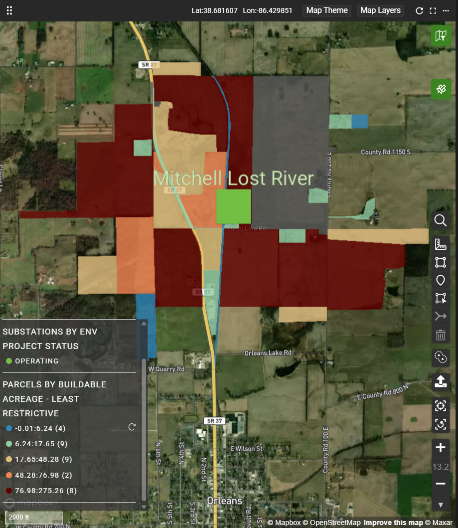Viewport: 458px width, 528px height.
Task: Click the green satellite layer button
Action: point(441,89)
